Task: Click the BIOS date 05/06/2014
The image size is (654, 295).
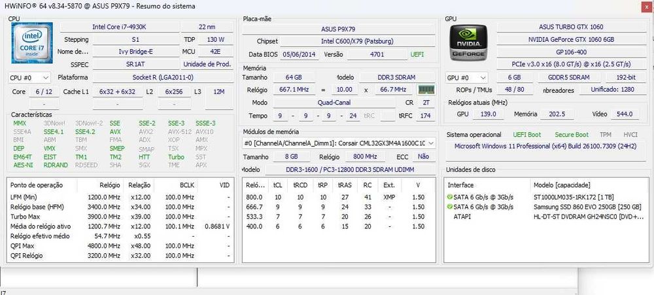Action: [299, 54]
